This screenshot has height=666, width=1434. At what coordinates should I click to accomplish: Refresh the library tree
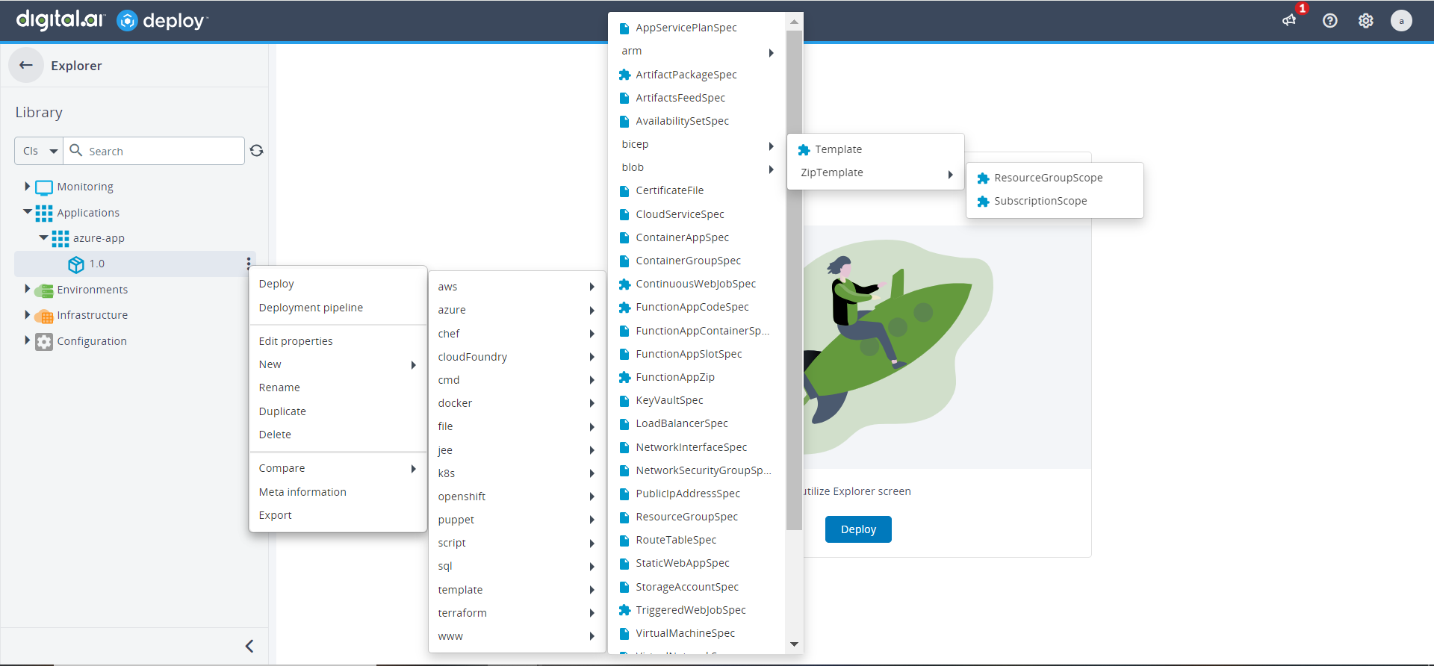(256, 151)
